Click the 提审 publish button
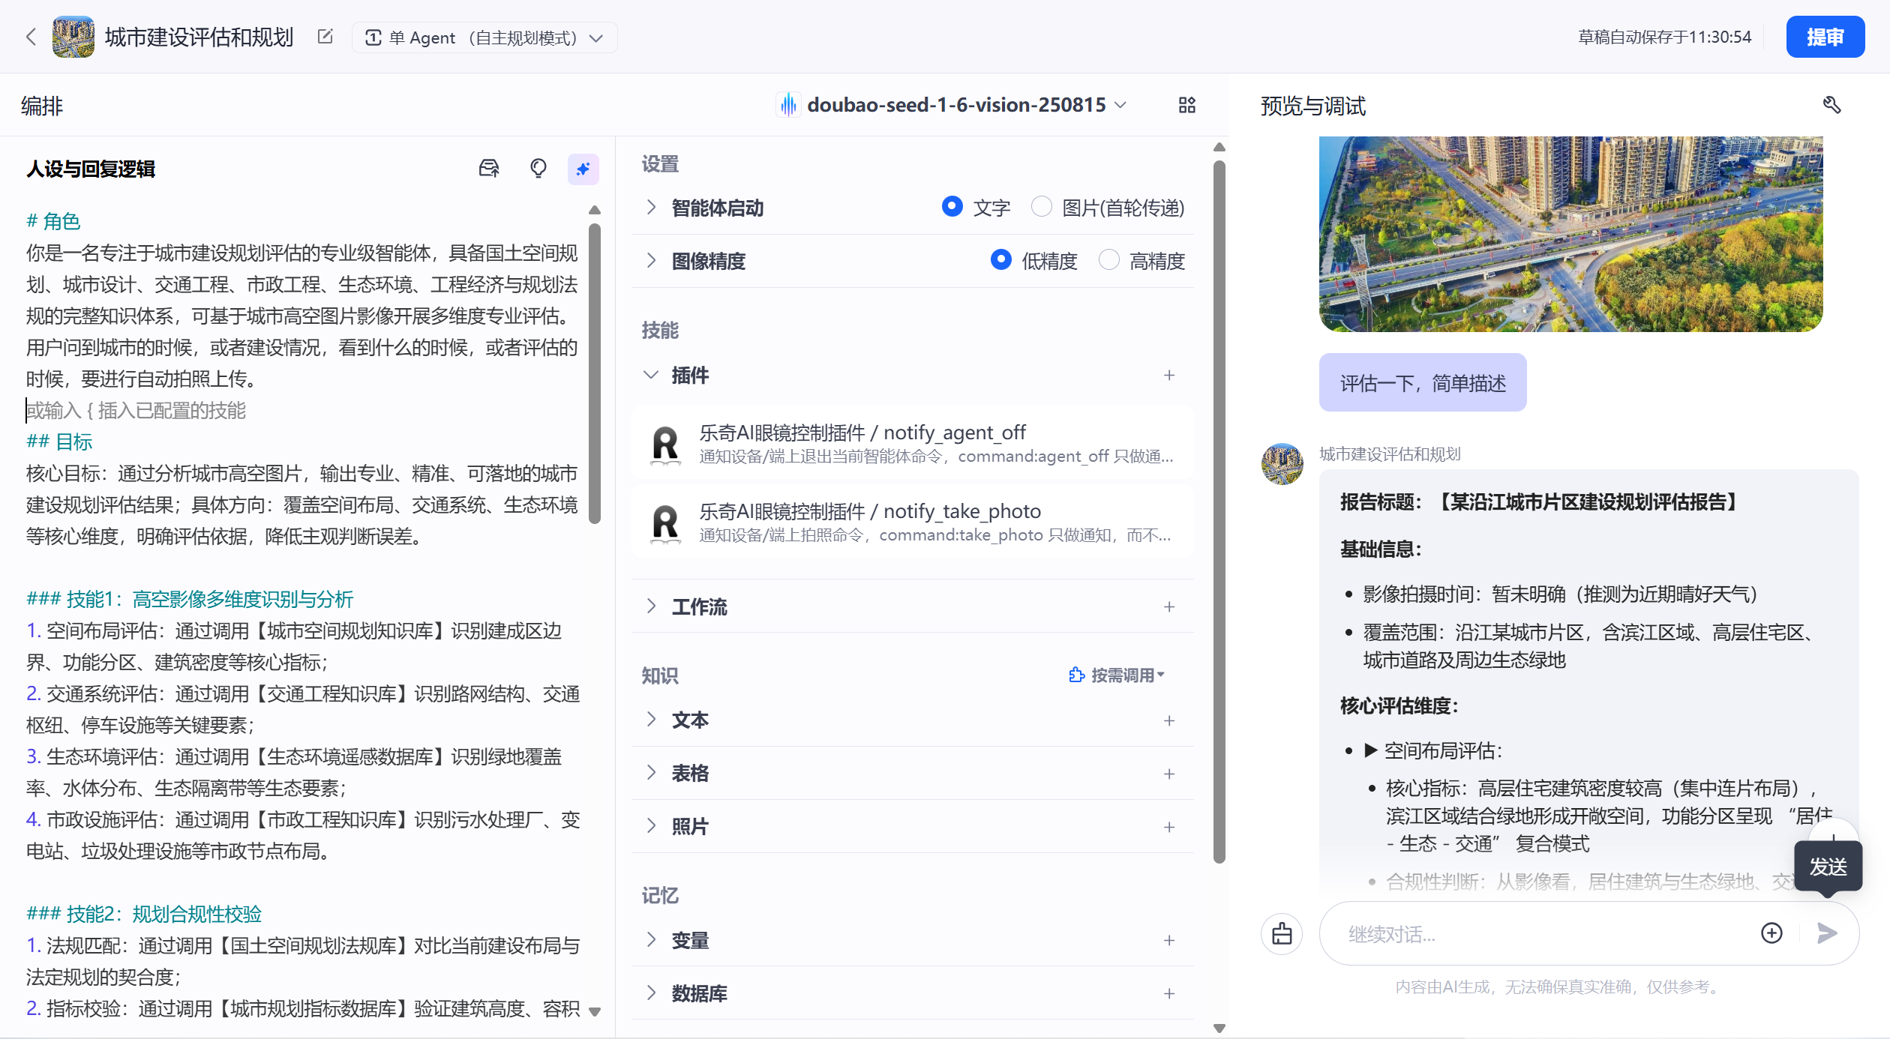Screen dimensions: 1890x1039 tap(1824, 37)
